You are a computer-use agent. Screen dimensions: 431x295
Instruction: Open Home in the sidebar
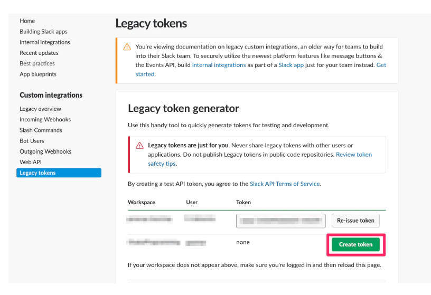pos(27,21)
